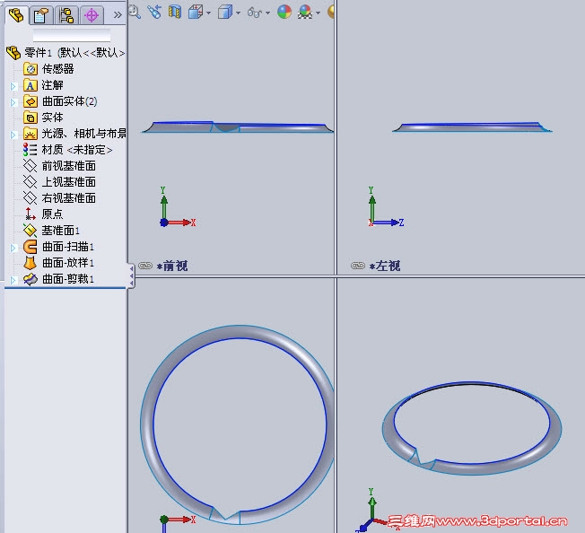
Task: Click the origin axis icon
Action: (30, 214)
